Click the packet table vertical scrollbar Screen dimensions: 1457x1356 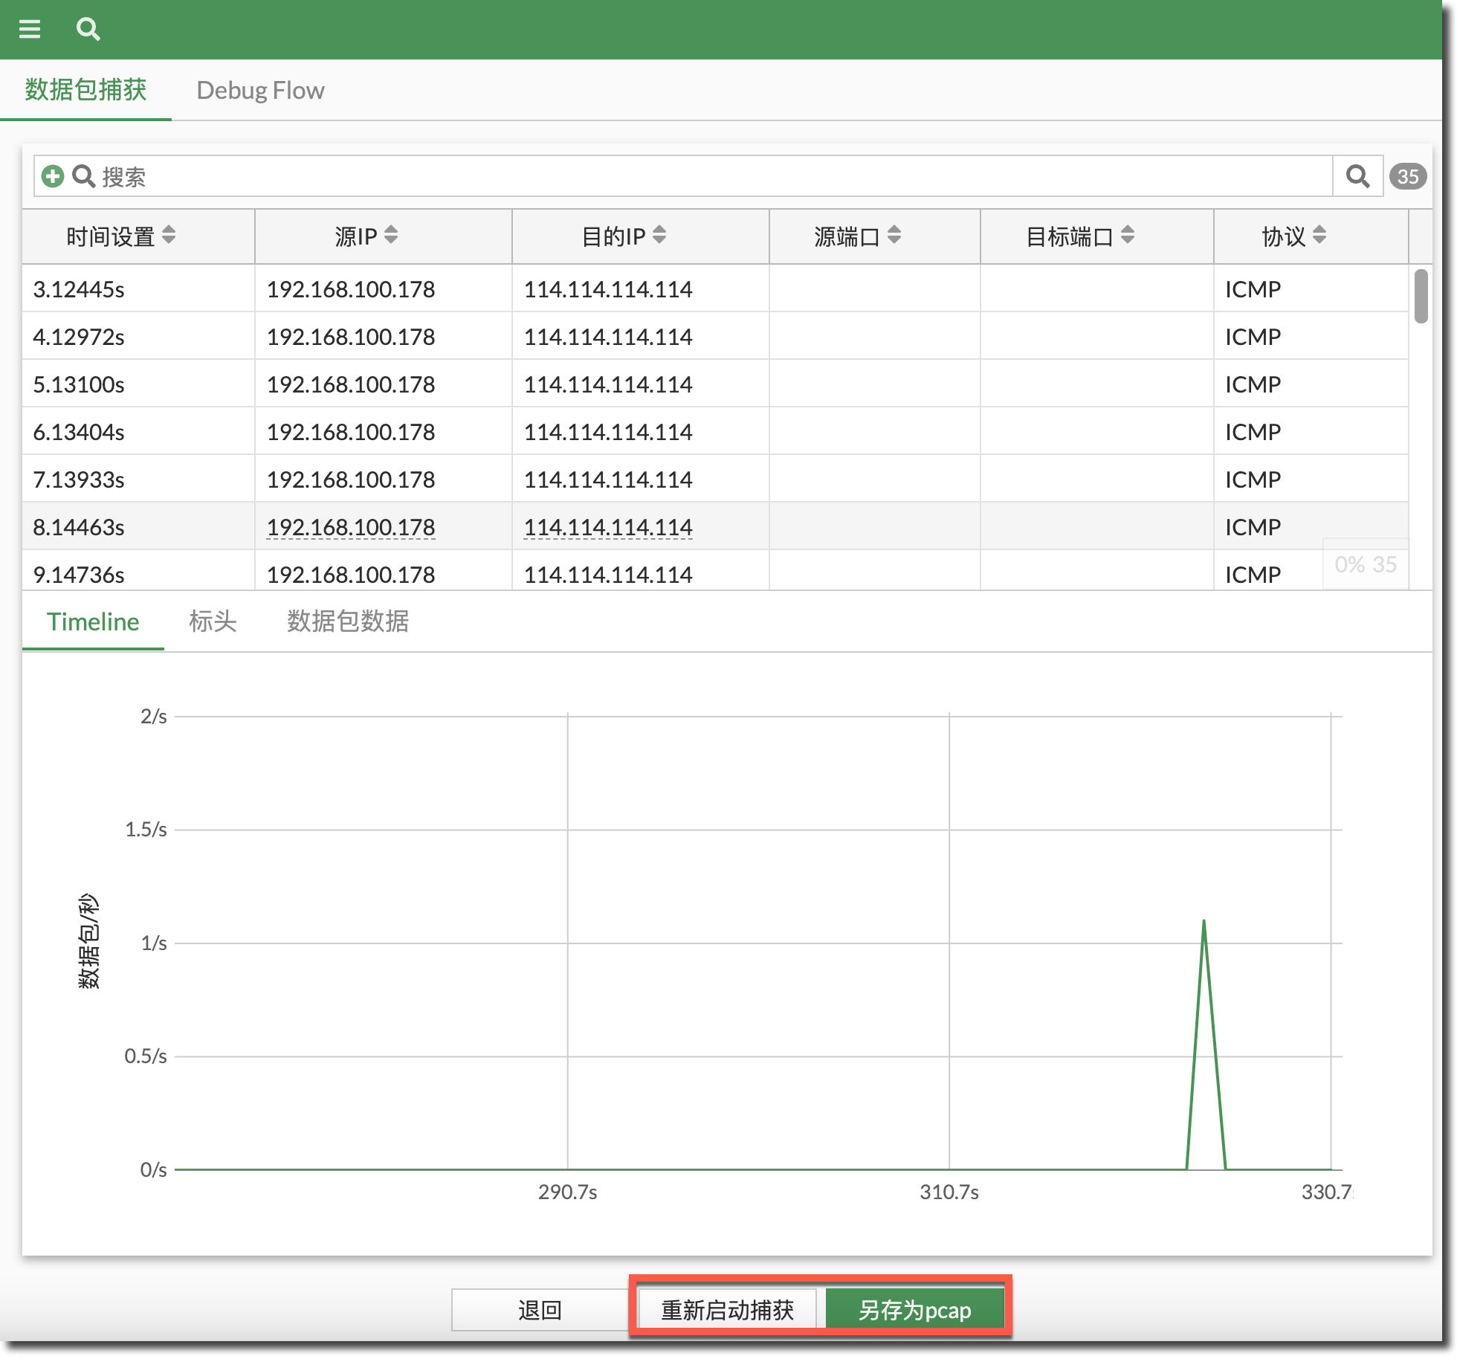1421,297
